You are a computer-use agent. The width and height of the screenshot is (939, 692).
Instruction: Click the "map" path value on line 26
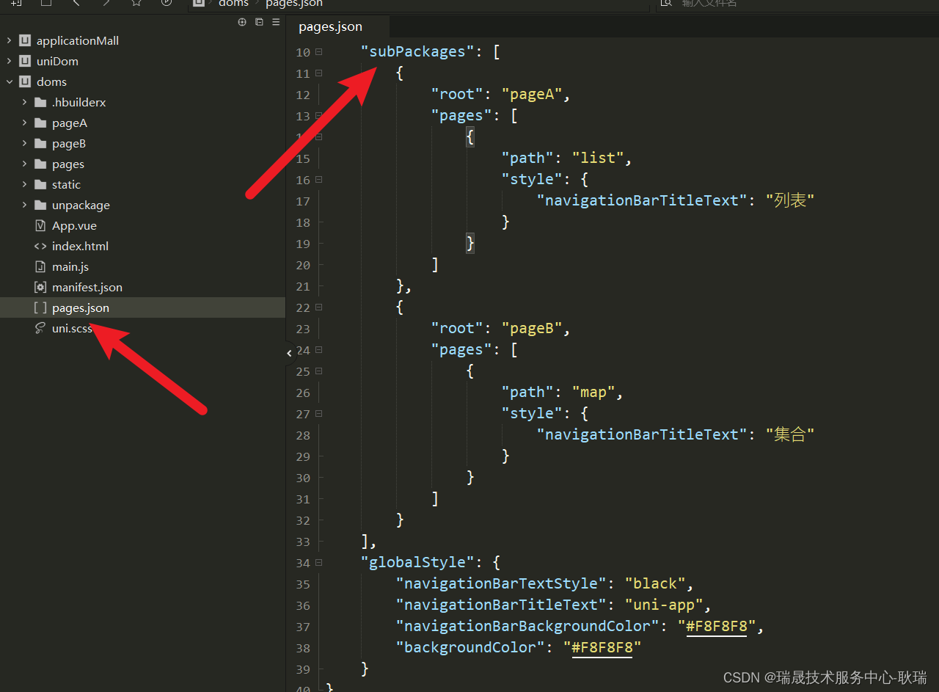coord(593,393)
